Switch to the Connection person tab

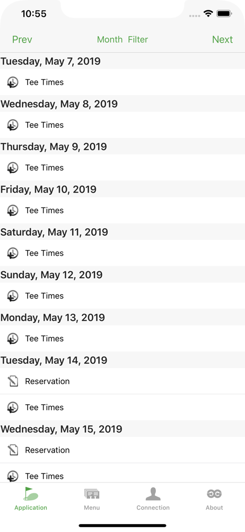tap(153, 498)
